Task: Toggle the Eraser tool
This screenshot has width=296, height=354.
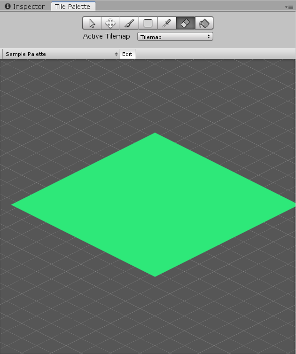Action: coord(185,23)
